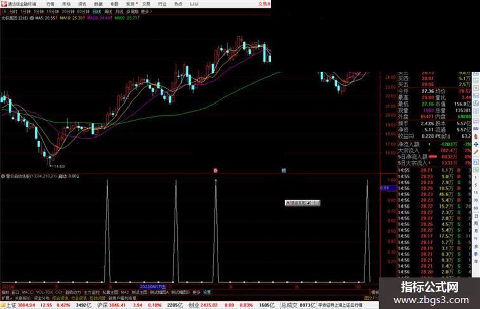This screenshot has height=309, width=480.
Task: Open the 行业 menu
Action: pos(162,4)
